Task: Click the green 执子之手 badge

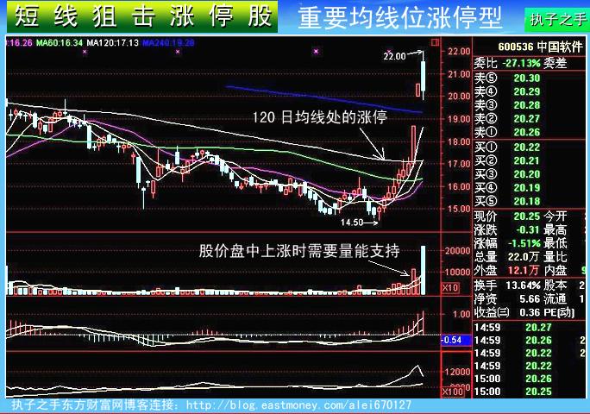Action: 556,19
